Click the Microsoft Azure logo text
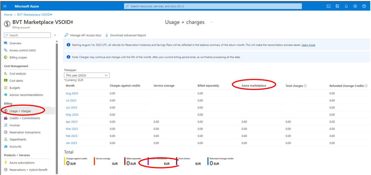This screenshot has height=175, width=371. point(27,6)
